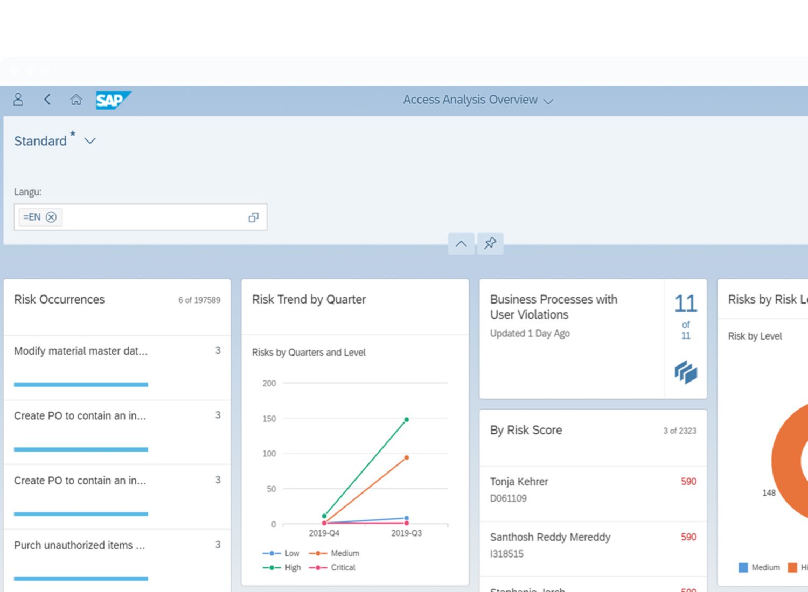808x592 pixels.
Task: Click the Medium legend color swatch
Action: pyautogui.click(x=743, y=567)
